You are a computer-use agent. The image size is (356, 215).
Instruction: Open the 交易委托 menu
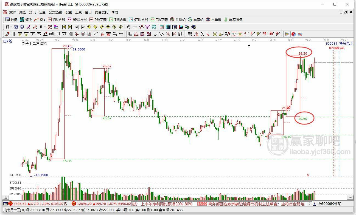[x=102, y=12]
